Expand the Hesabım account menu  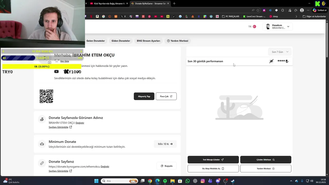click(278, 26)
